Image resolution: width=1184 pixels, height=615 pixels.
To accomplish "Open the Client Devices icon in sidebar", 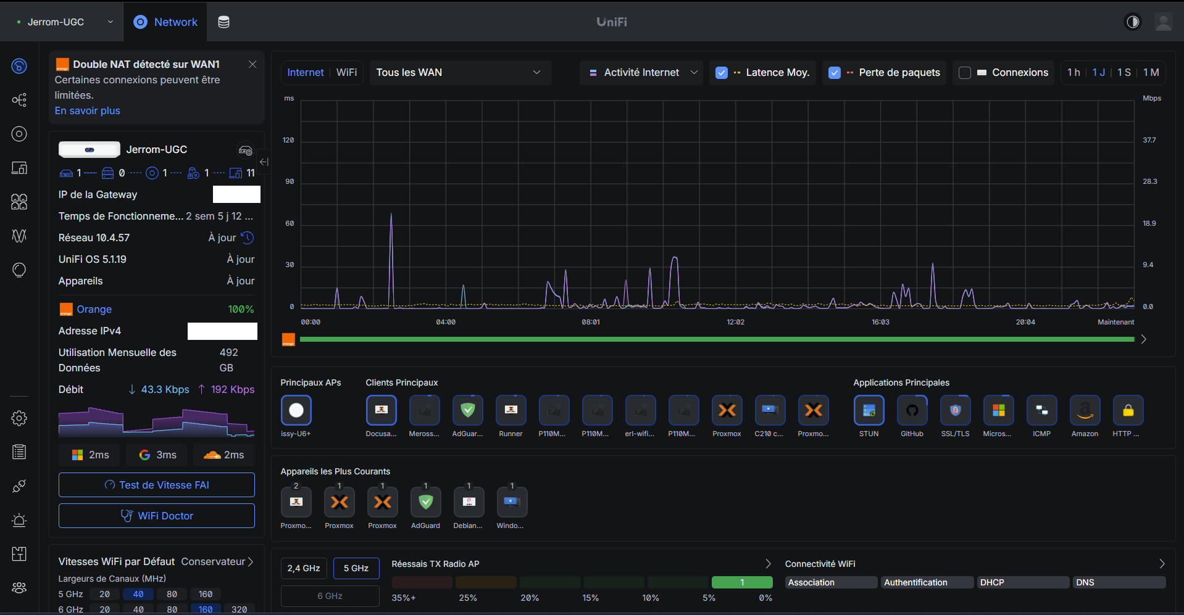I will pos(19,168).
